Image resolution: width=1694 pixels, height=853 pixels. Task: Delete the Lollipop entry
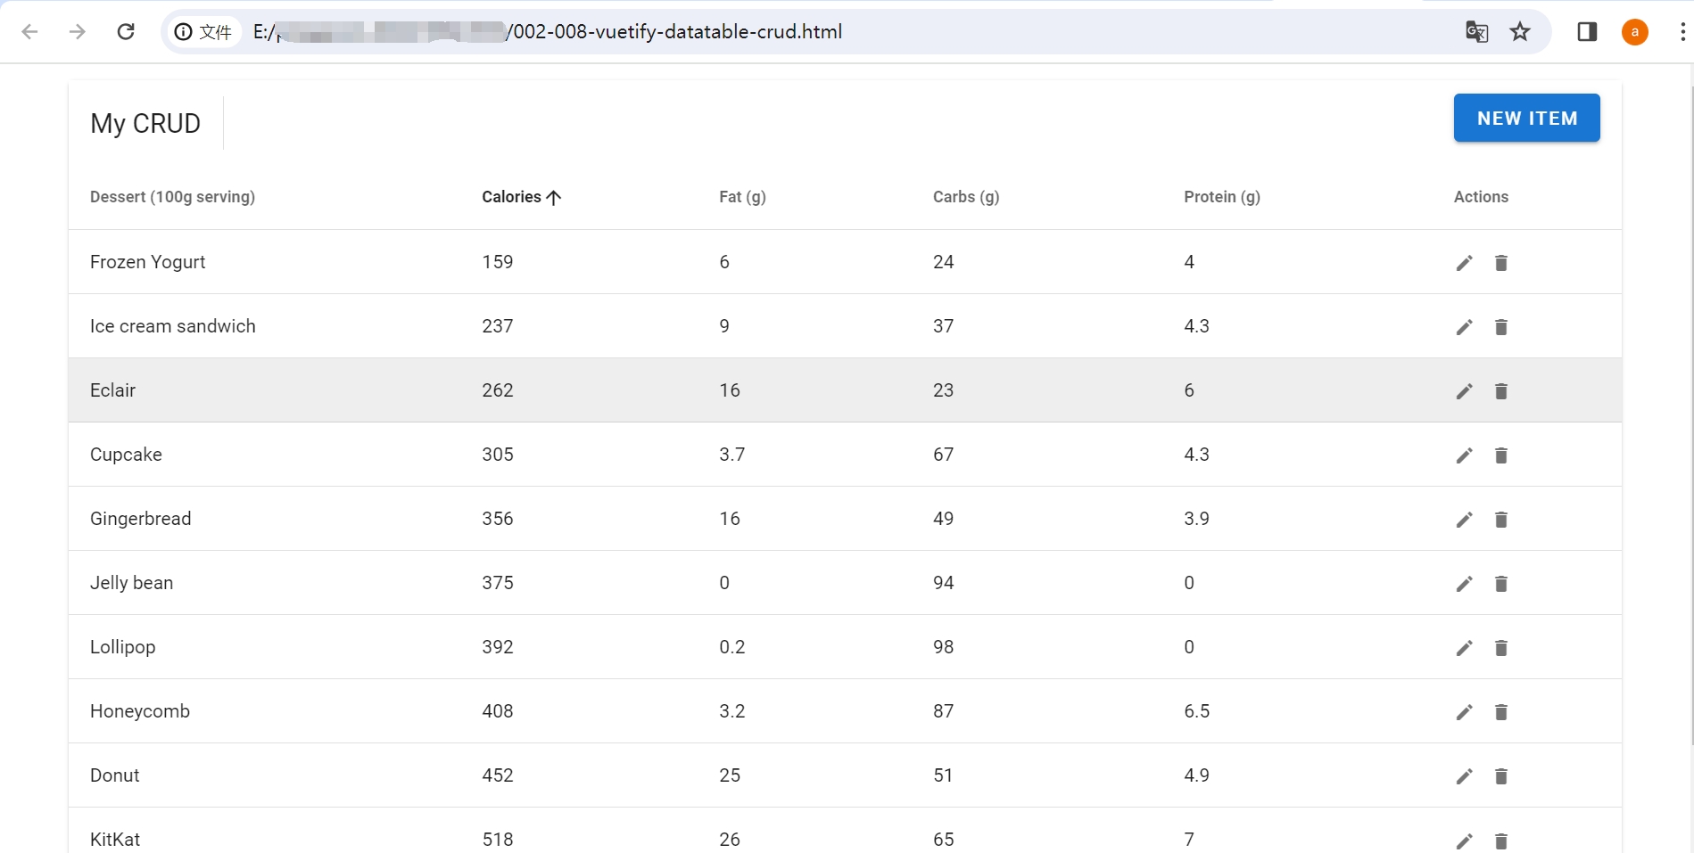(1501, 647)
